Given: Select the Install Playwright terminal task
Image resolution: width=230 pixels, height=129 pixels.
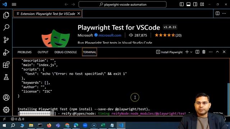Looking at the screenshot, I should [x=169, y=52].
